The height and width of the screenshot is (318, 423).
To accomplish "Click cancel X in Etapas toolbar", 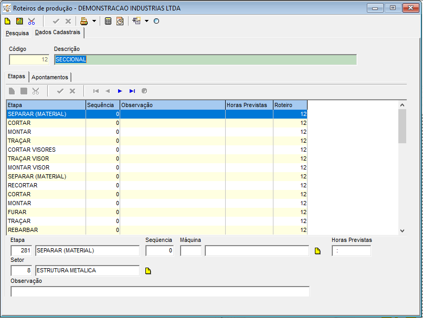I will pos(72,91).
